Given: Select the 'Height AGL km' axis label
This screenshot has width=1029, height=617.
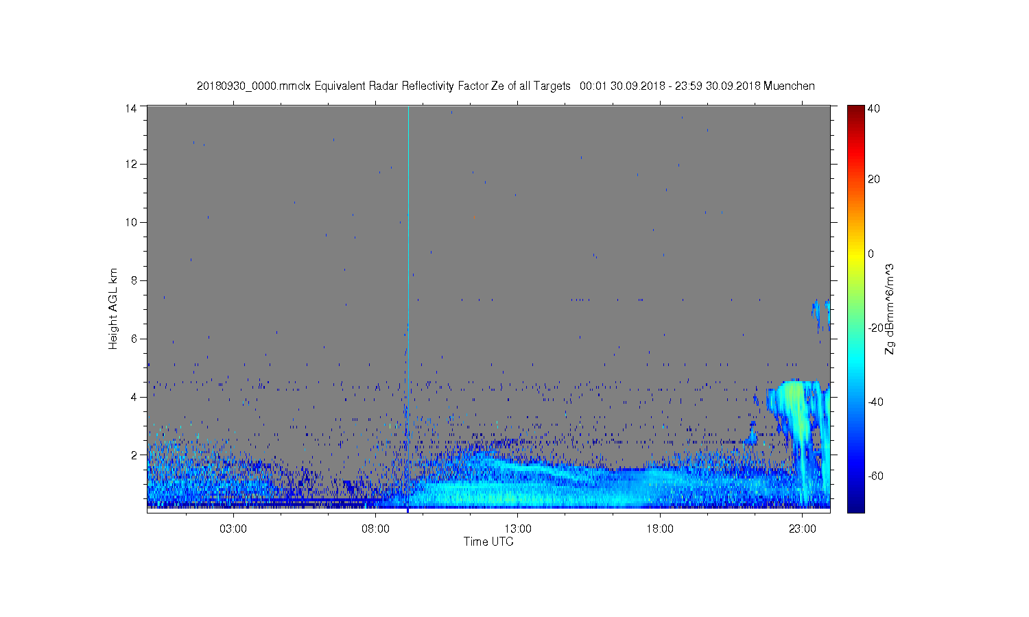Looking at the screenshot, I should (x=113, y=308).
